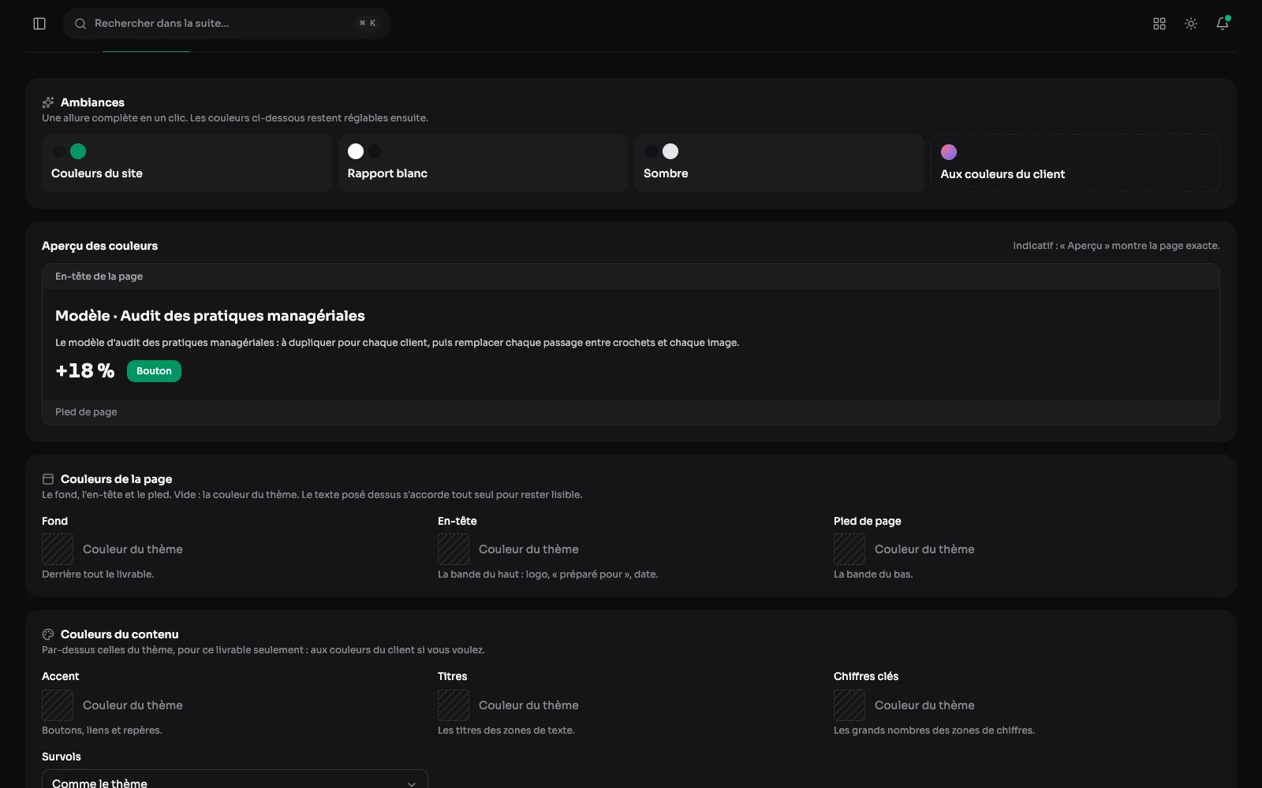Image resolution: width=1262 pixels, height=788 pixels.
Task: Apply the Couleurs du site ambiance
Action: click(186, 163)
